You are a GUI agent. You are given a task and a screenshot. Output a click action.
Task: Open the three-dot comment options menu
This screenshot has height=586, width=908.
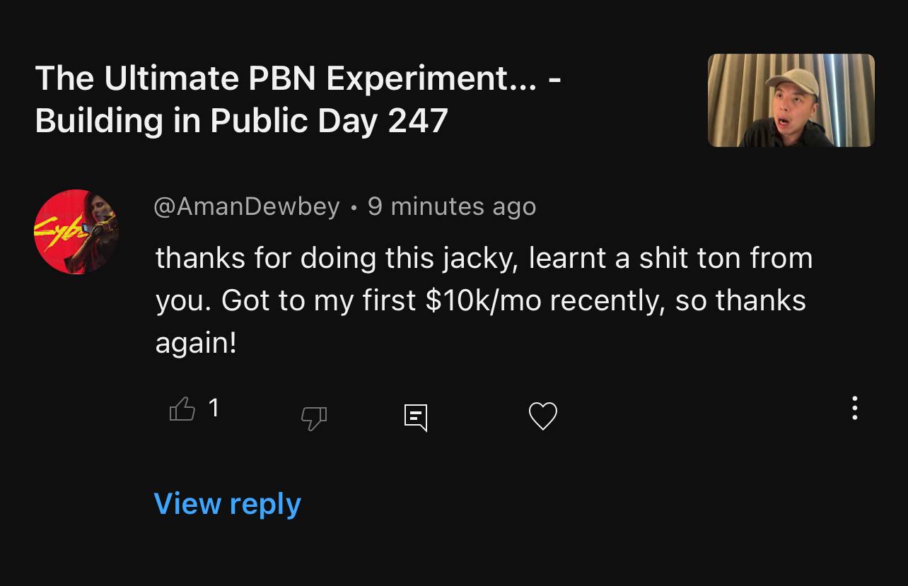855,408
